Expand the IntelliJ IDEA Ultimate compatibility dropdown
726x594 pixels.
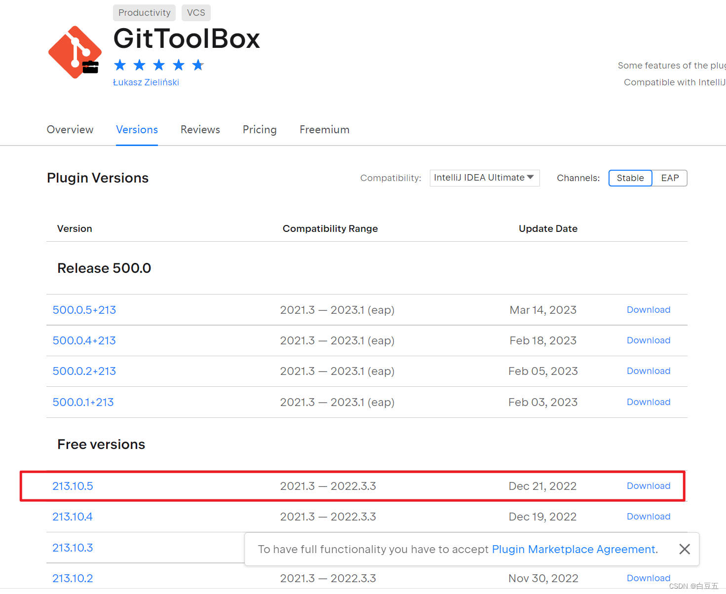(485, 178)
